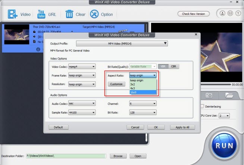Open the Video Codec dropdown
Viewport: 244px width, 165px height.
point(82,66)
